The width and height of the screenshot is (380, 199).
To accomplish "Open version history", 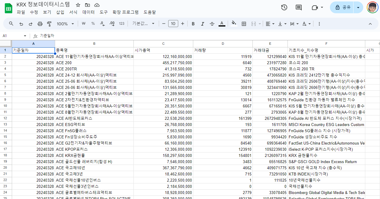I will pyautogui.click(x=284, y=7).
